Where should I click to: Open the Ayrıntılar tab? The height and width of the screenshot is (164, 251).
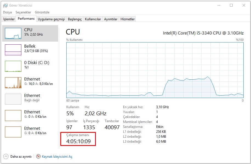pos(111,19)
